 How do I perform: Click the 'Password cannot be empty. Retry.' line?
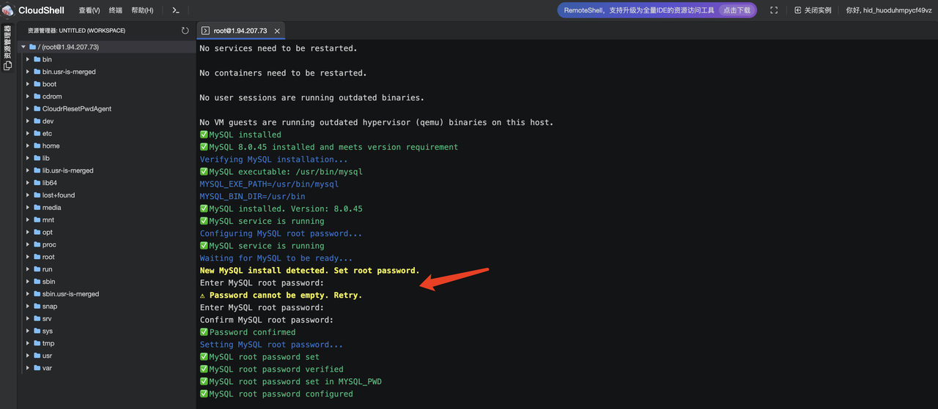point(281,295)
